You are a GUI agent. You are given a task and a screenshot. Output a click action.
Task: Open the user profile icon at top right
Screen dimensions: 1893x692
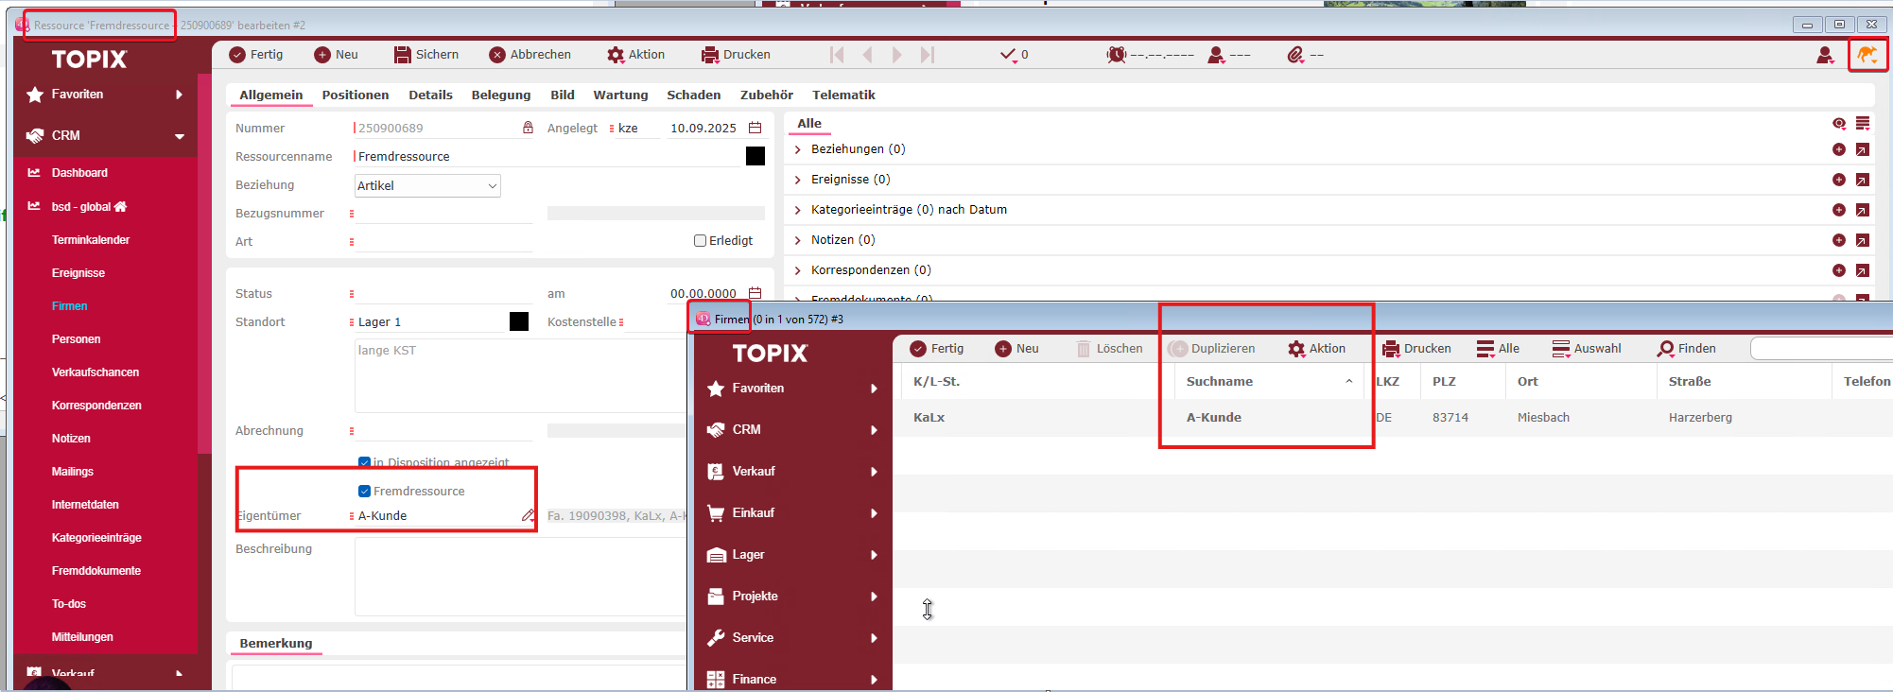coord(1825,55)
